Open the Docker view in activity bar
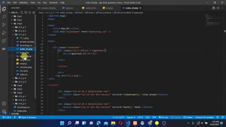The height and width of the screenshot is (127, 226). point(4,49)
